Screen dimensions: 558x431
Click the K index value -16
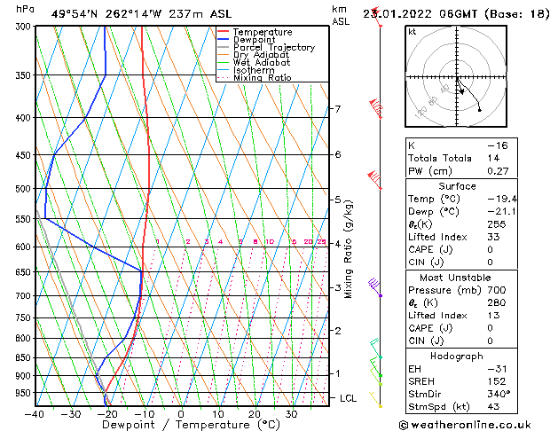[498, 145]
